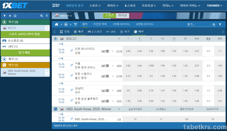Select sidebar E-스포츠 (9) category
Image resolution: width=227 pixels, height=131 pixels.
click(25, 41)
